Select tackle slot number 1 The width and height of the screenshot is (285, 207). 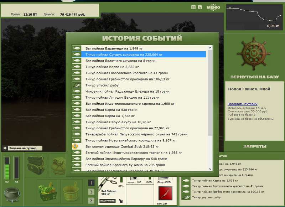click(x=91, y=183)
